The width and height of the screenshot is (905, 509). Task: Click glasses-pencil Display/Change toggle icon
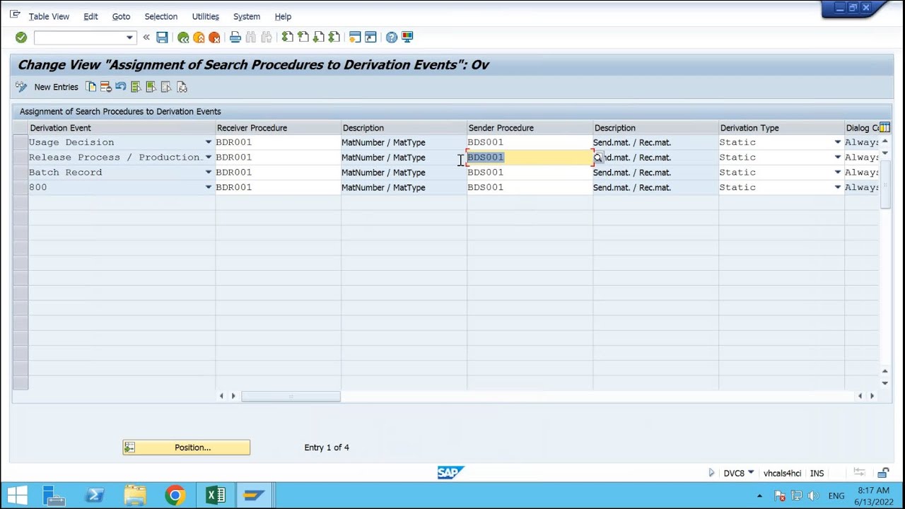[21, 87]
